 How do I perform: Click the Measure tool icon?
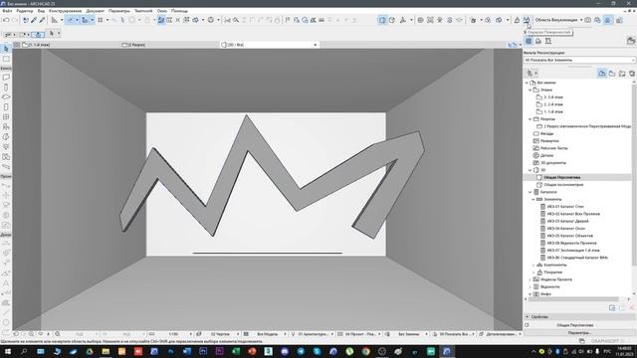(x=54, y=20)
